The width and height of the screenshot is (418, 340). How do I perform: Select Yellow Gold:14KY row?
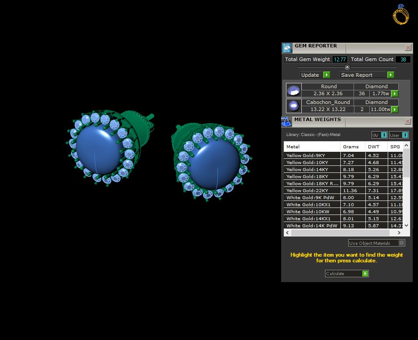coord(343,170)
